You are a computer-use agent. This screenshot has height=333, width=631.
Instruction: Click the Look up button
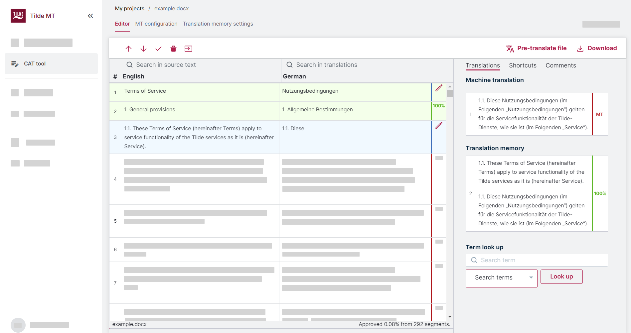click(561, 277)
